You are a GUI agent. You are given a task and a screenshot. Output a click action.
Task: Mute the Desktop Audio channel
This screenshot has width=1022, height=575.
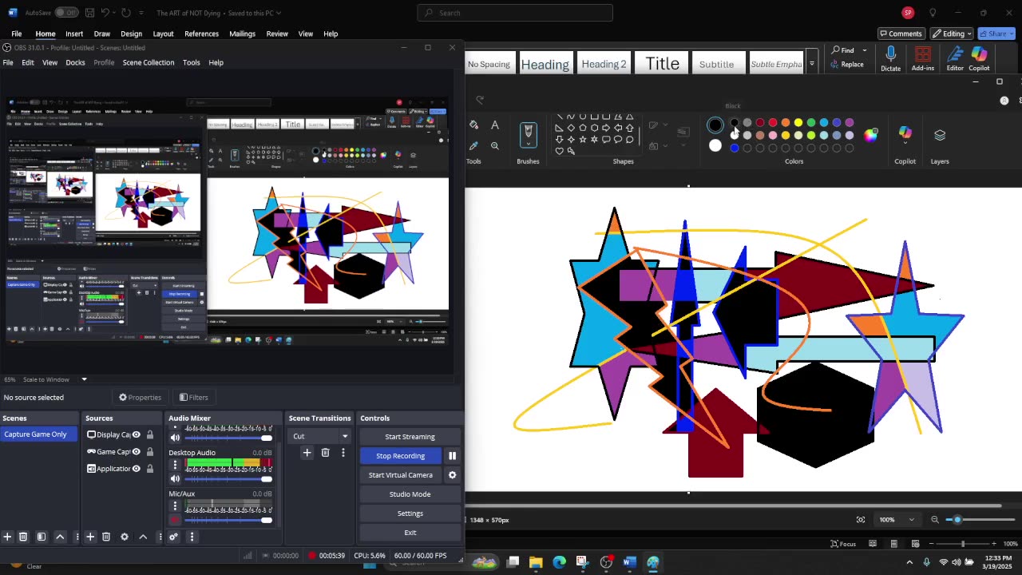(175, 478)
